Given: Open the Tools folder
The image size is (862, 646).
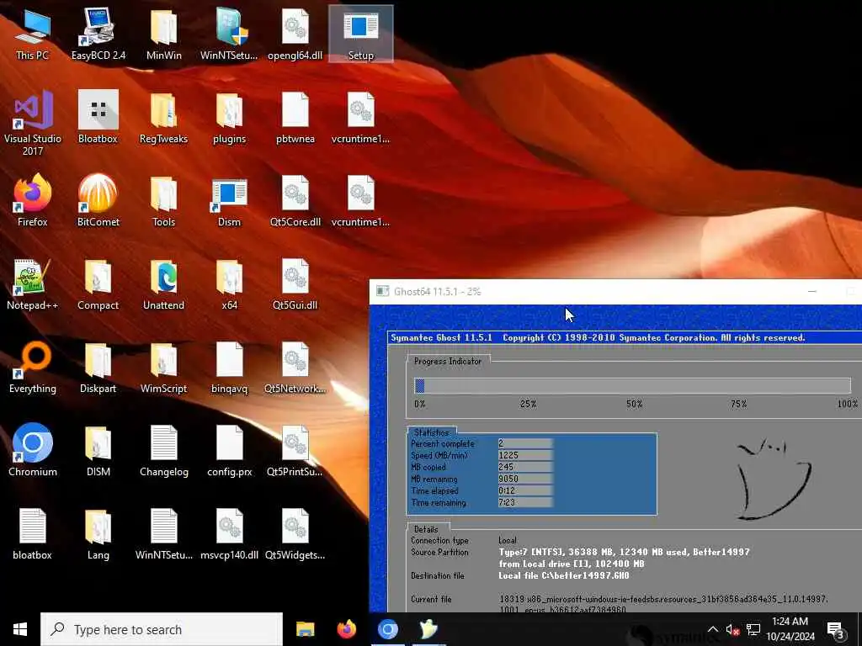Looking at the screenshot, I should pos(164,200).
